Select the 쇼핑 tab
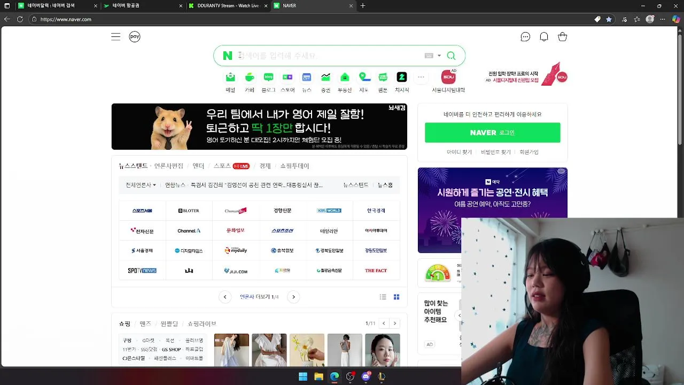The image size is (684, 385). [125, 324]
